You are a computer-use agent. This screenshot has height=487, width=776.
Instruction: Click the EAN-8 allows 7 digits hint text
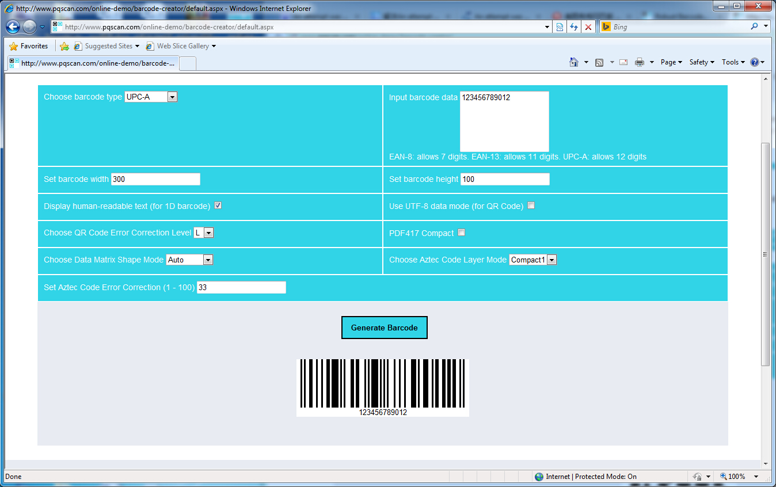click(429, 157)
